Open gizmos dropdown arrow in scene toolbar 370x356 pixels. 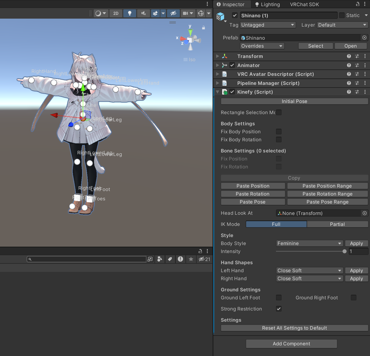(209, 13)
